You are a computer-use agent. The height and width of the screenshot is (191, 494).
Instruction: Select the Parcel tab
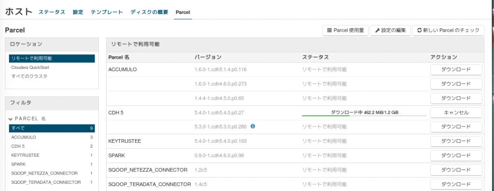click(x=183, y=12)
